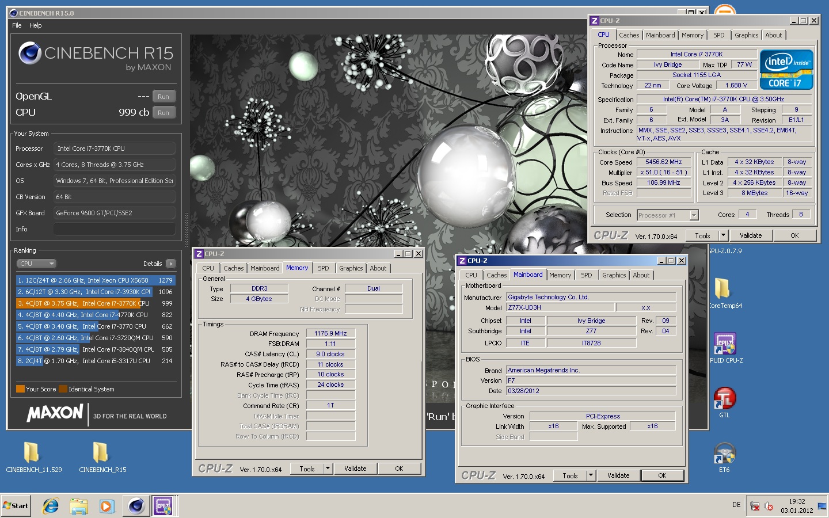Click the Core Voltage 1.680 V value

coord(736,85)
